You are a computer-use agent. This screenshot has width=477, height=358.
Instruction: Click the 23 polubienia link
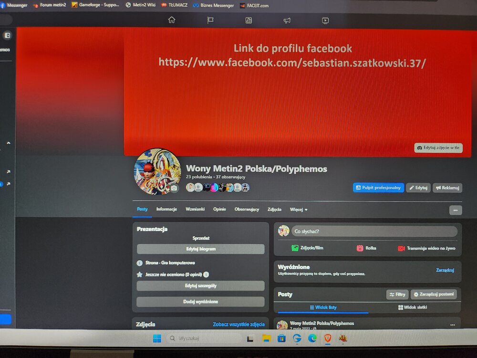point(199,177)
